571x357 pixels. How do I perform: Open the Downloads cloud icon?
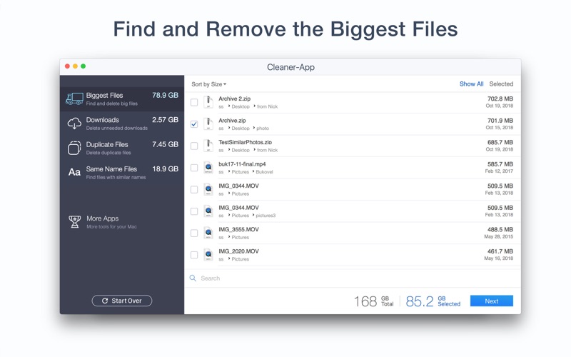tap(74, 124)
